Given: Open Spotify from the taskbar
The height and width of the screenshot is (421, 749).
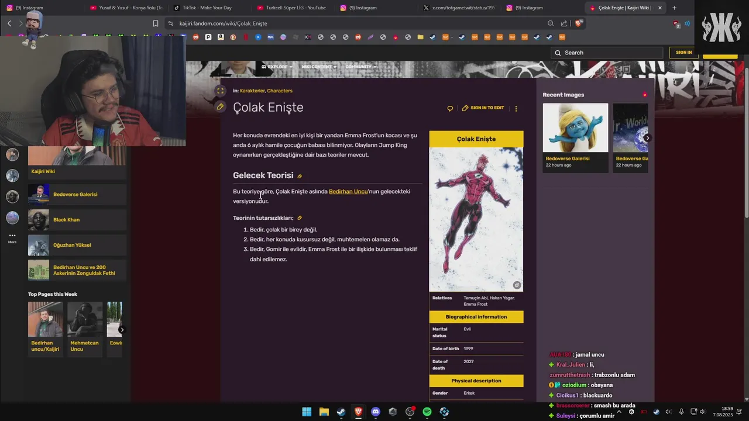Looking at the screenshot, I should pos(427,412).
